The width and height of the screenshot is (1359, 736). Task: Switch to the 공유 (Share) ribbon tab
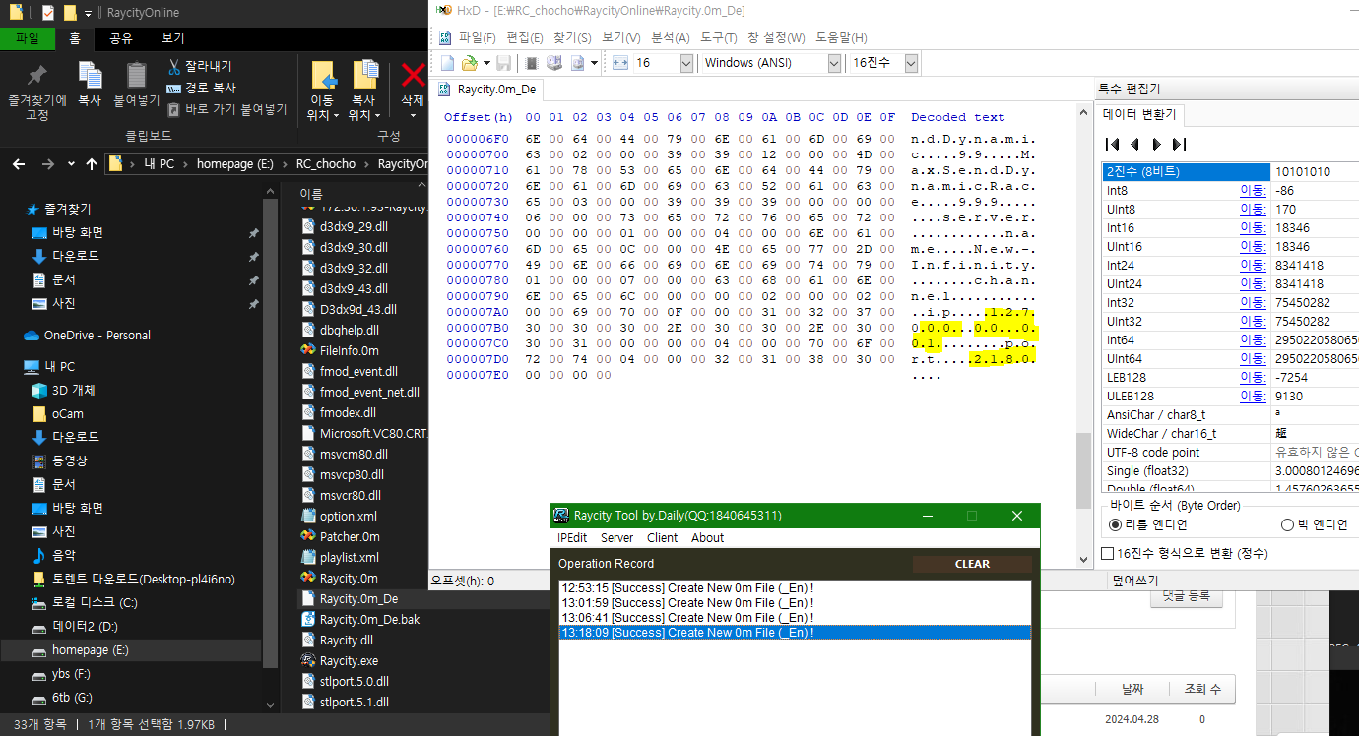(x=121, y=38)
